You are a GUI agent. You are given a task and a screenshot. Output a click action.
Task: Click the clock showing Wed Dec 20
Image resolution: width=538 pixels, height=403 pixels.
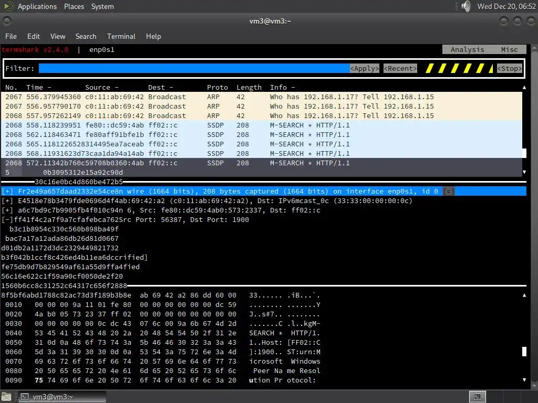click(506, 6)
